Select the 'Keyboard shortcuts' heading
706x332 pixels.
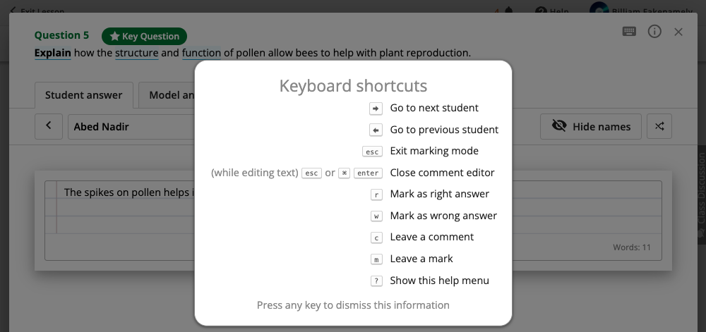tap(353, 86)
